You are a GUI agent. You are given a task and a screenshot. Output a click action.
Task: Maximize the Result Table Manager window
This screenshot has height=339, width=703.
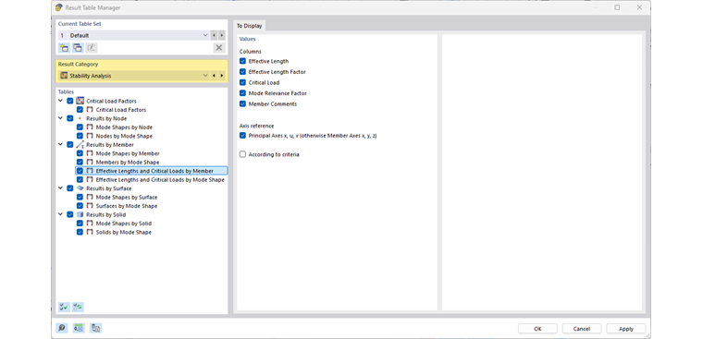[x=617, y=7]
